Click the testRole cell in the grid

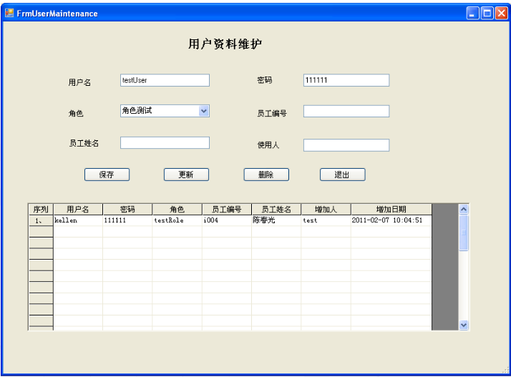coord(177,221)
